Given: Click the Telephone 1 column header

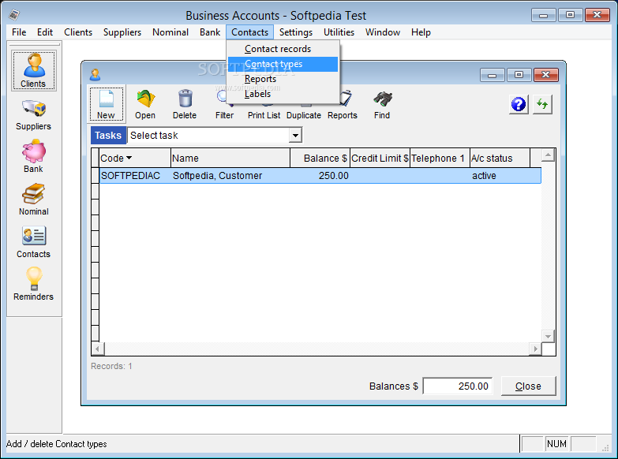Looking at the screenshot, I should 440,158.
